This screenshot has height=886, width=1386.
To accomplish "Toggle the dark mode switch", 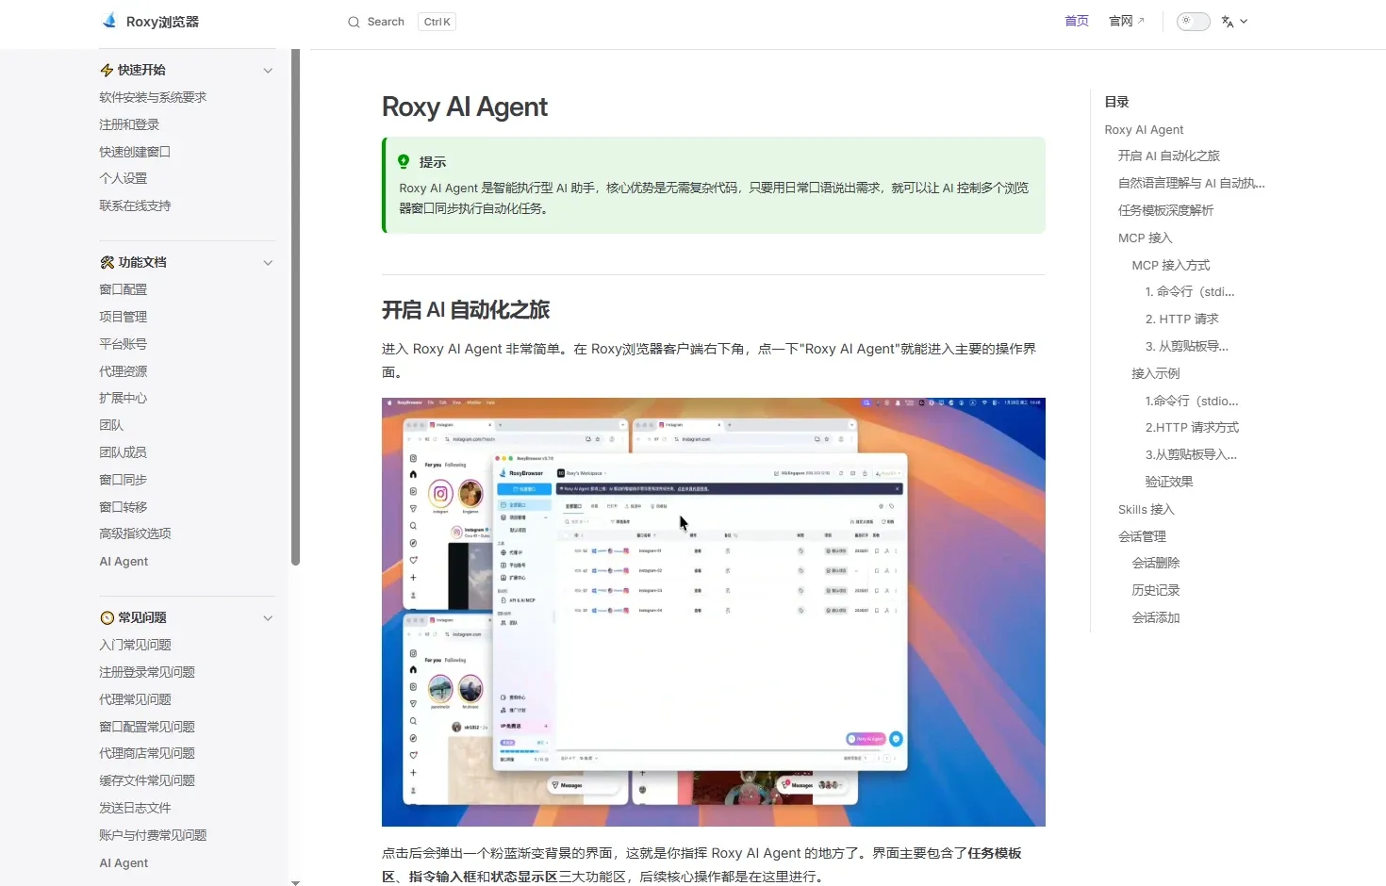I will [x=1193, y=22].
